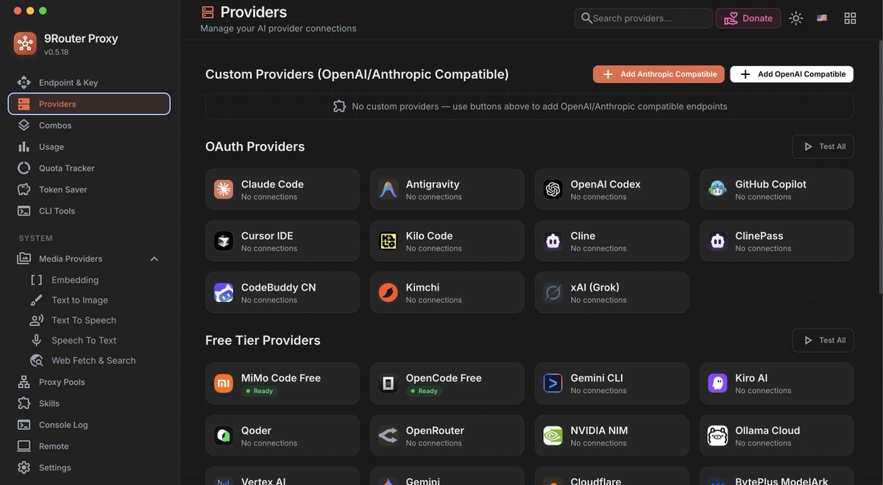Screen dimensions: 883x485
Task: Click the xAI (Grok) icon
Action: click(x=553, y=292)
